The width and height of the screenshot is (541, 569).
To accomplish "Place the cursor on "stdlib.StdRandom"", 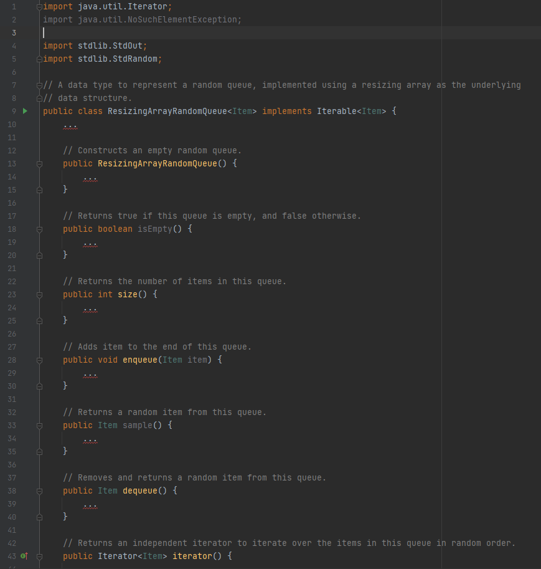I will 118,59.
